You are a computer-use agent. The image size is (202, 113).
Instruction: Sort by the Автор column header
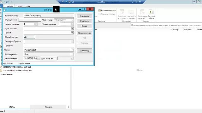point(176,30)
